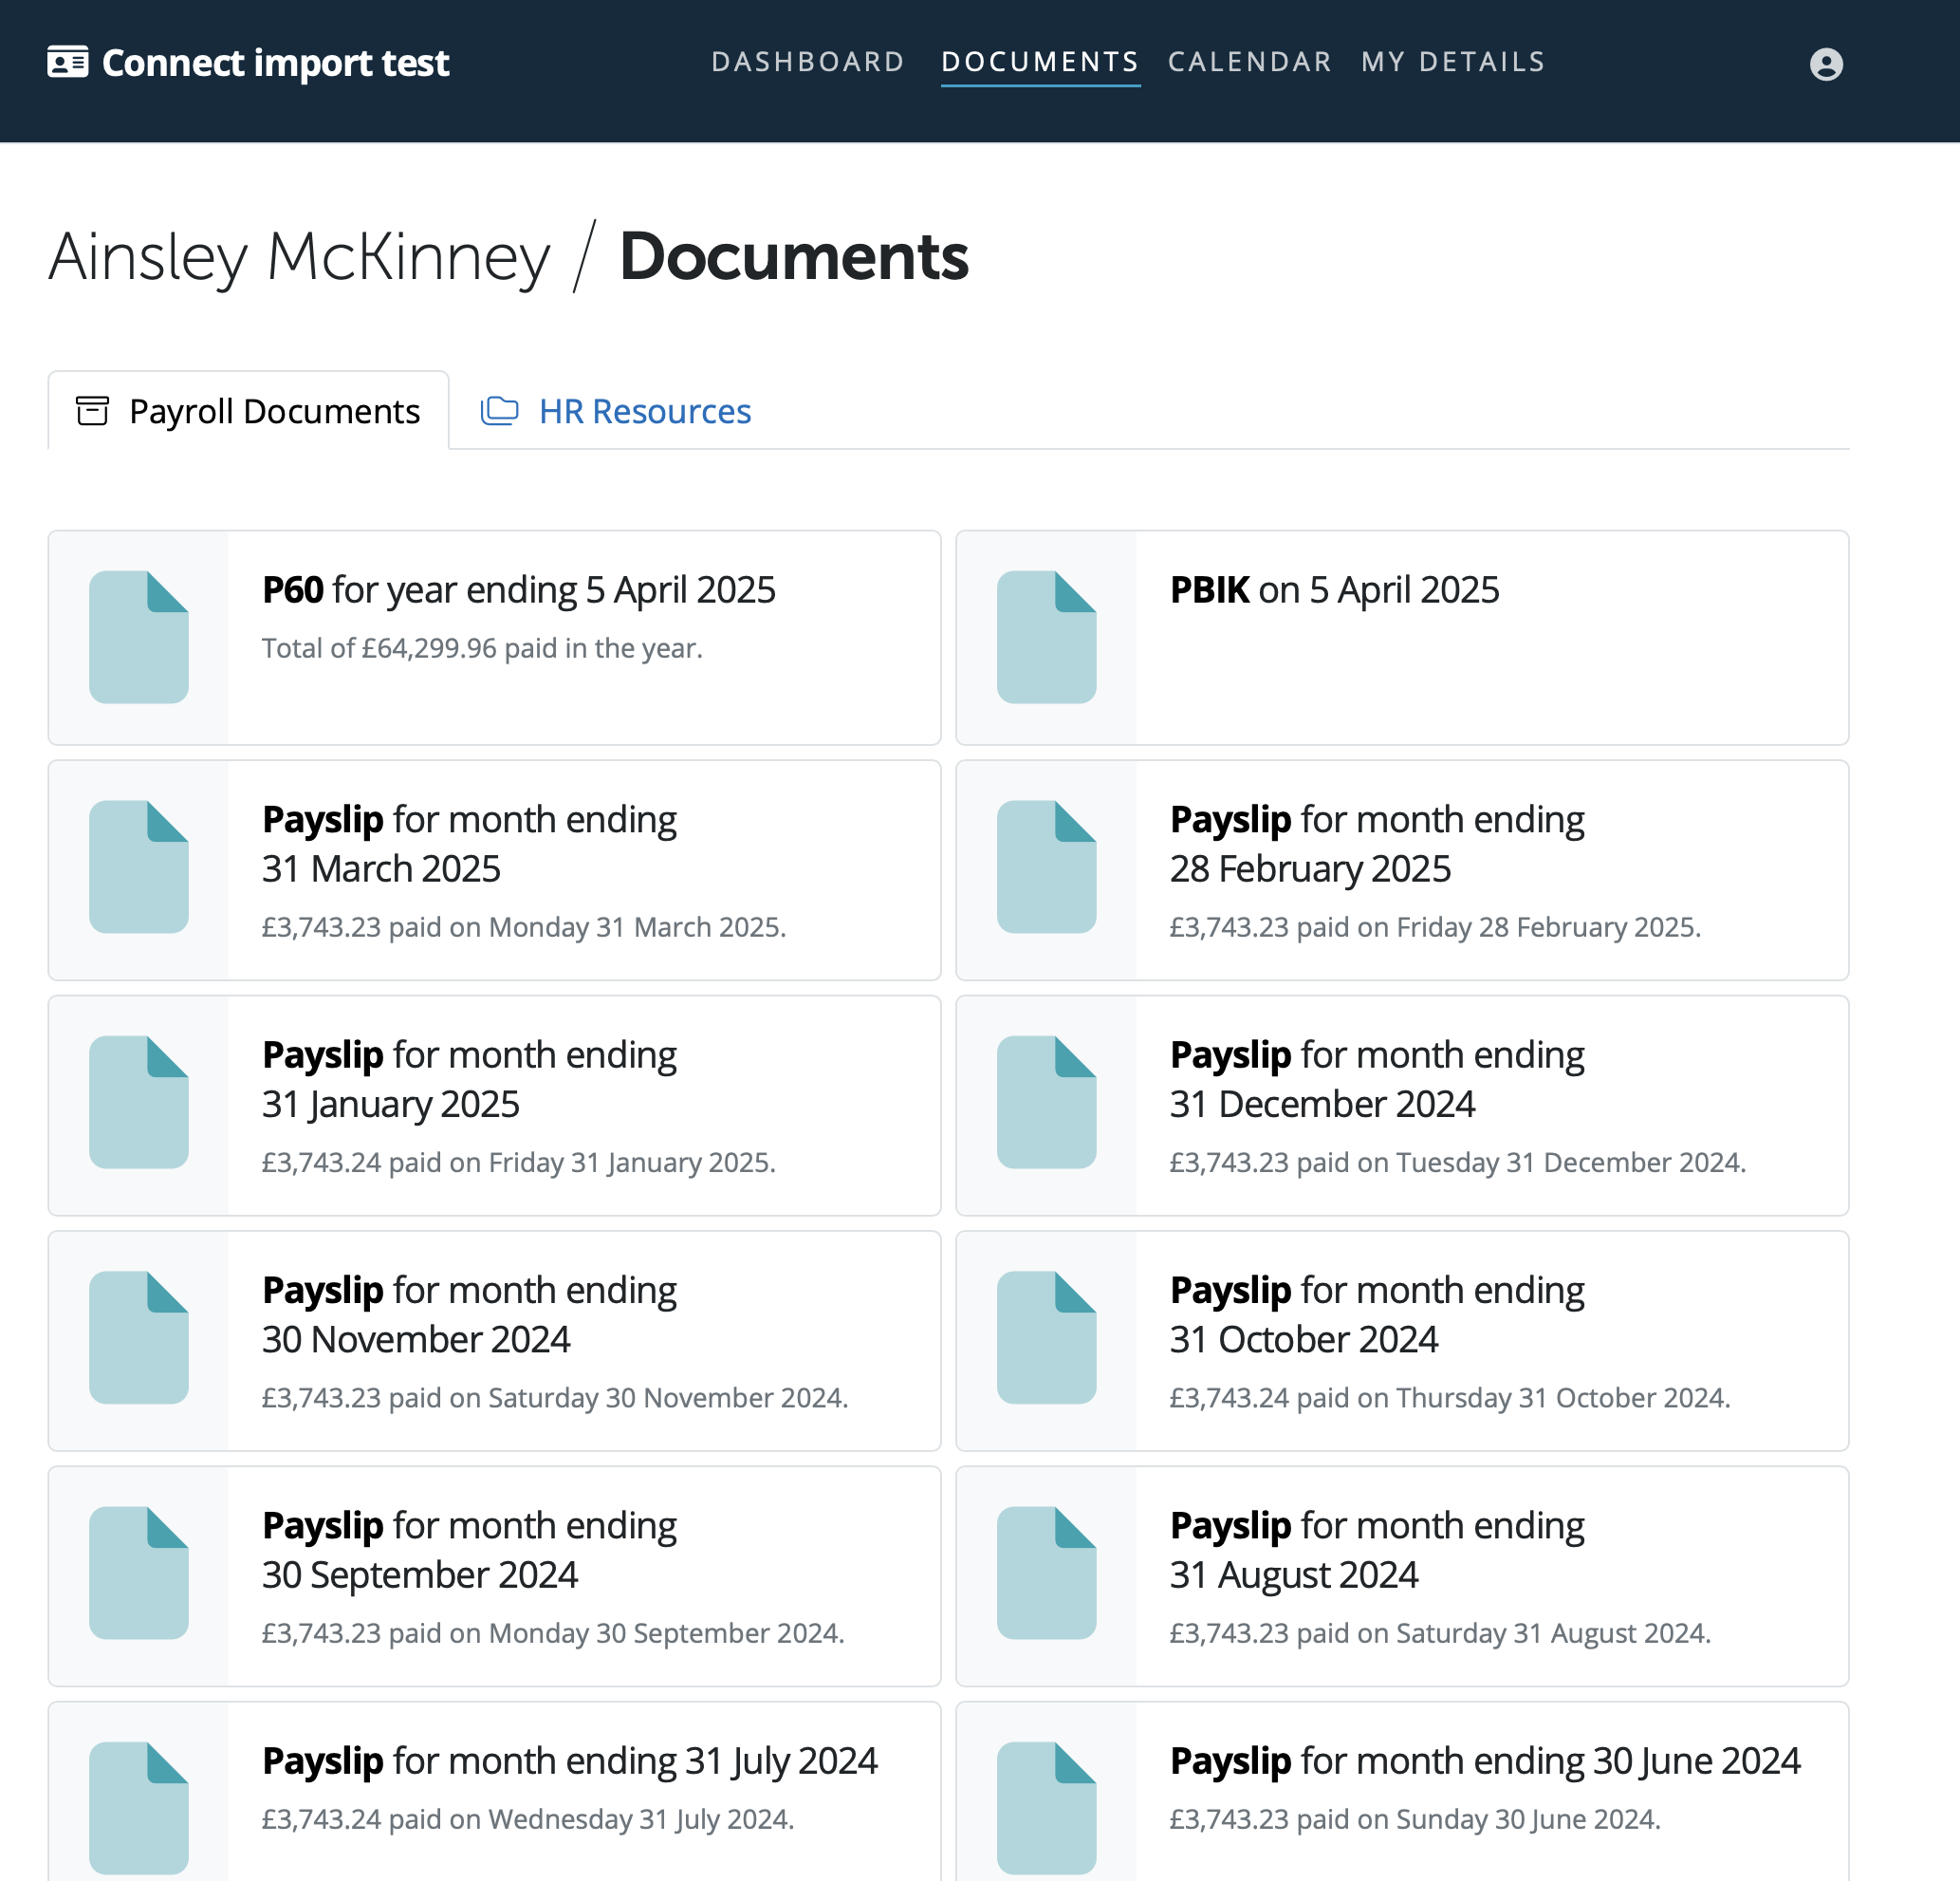This screenshot has height=1881, width=1960.
Task: Open Payslip for month ending 31 July 2024
Action: point(569,1760)
